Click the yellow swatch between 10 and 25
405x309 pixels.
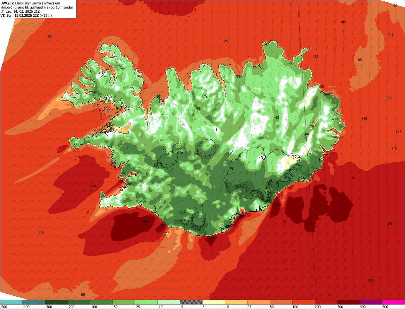pyautogui.click(x=236, y=302)
